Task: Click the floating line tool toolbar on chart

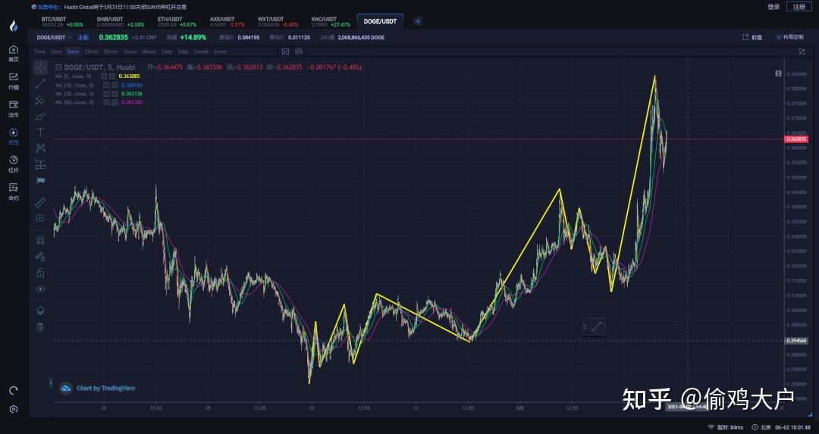Action: pyautogui.click(x=593, y=327)
